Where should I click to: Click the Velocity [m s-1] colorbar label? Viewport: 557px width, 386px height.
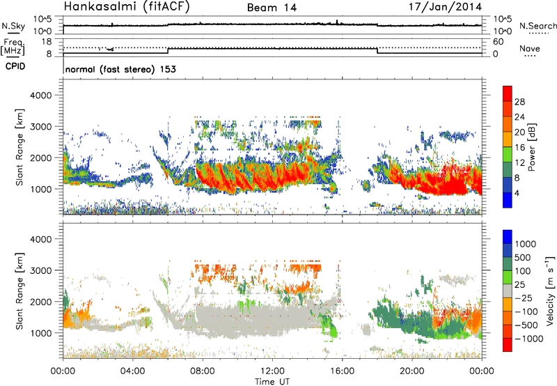point(551,291)
